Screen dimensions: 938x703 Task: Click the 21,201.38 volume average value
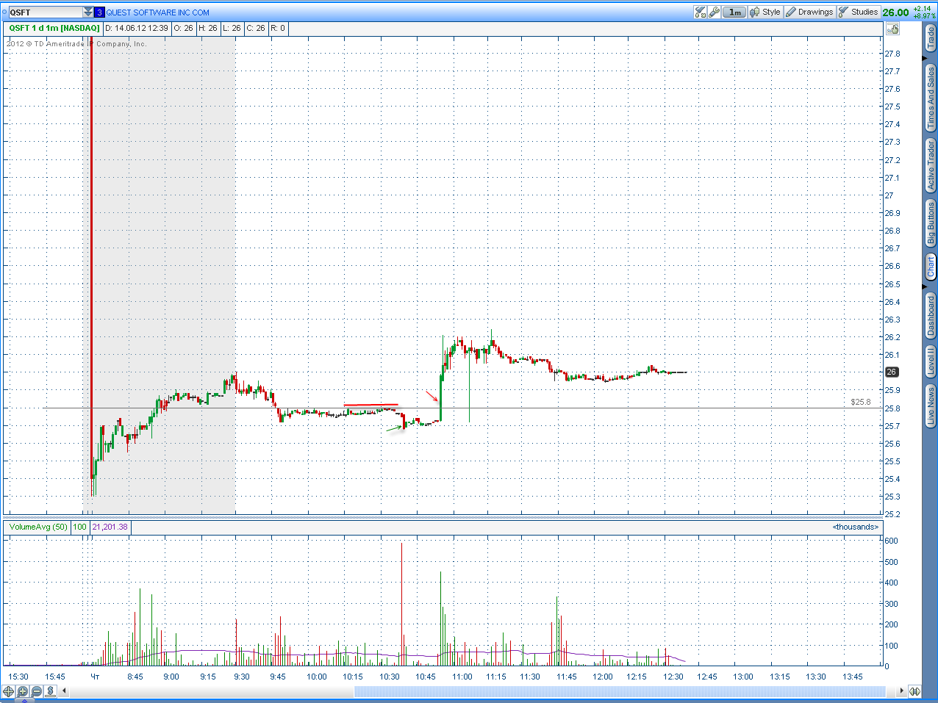coord(110,527)
